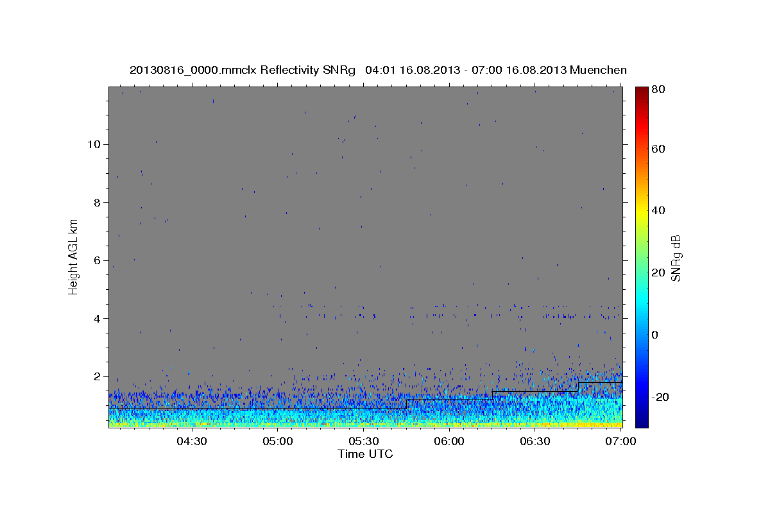
Task: Click the 'SNRg dB' colorbar label
Action: (x=676, y=258)
